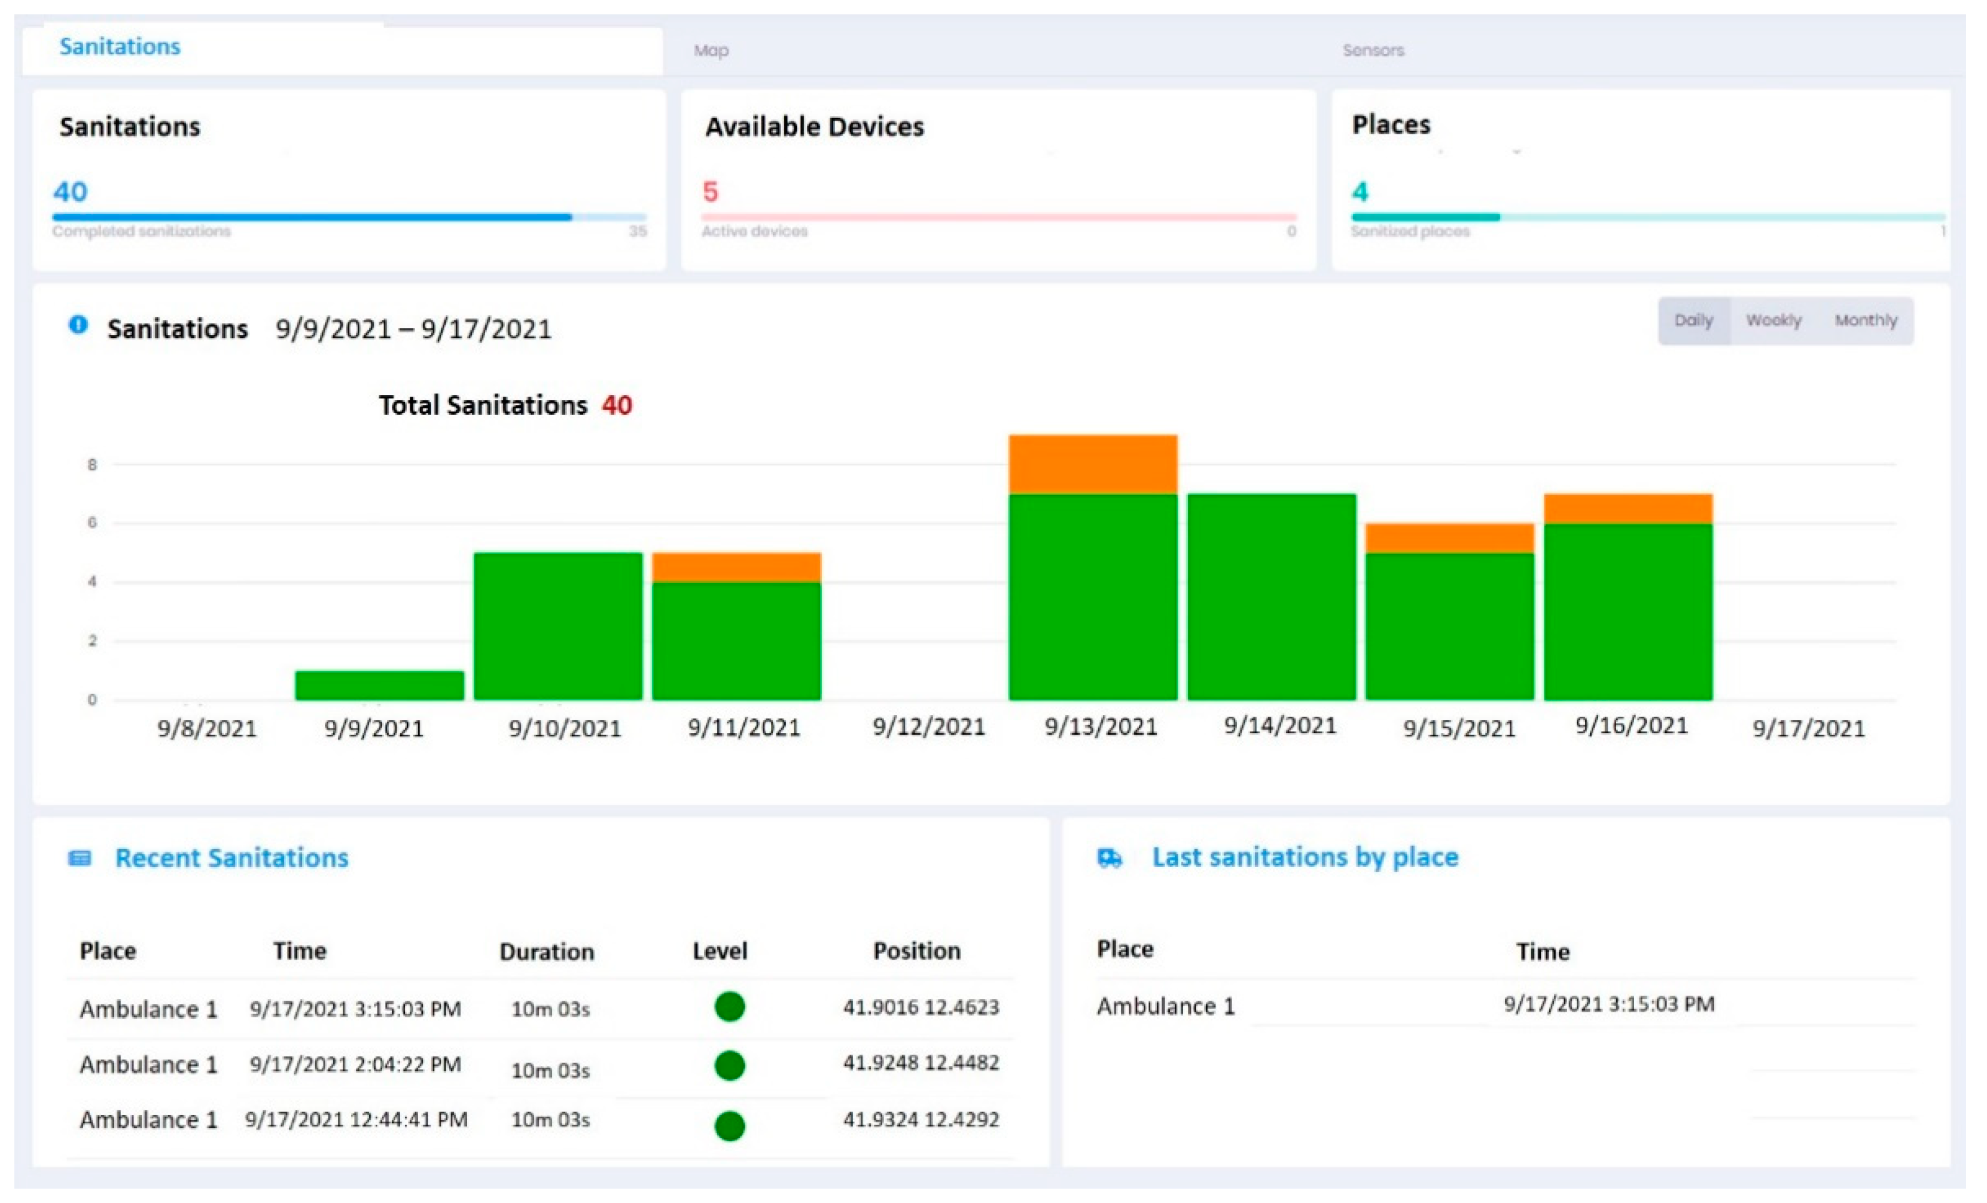Image resolution: width=1987 pixels, height=1203 pixels.
Task: Switch chart to Weekly view
Action: [x=1773, y=321]
